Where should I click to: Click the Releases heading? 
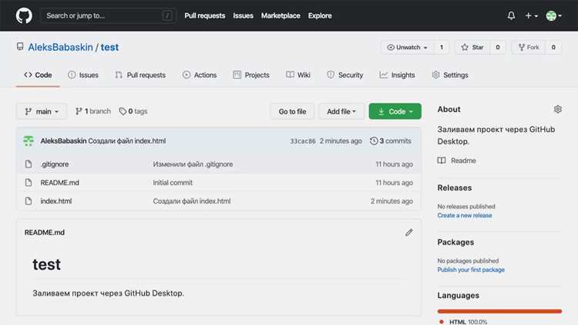coord(455,188)
